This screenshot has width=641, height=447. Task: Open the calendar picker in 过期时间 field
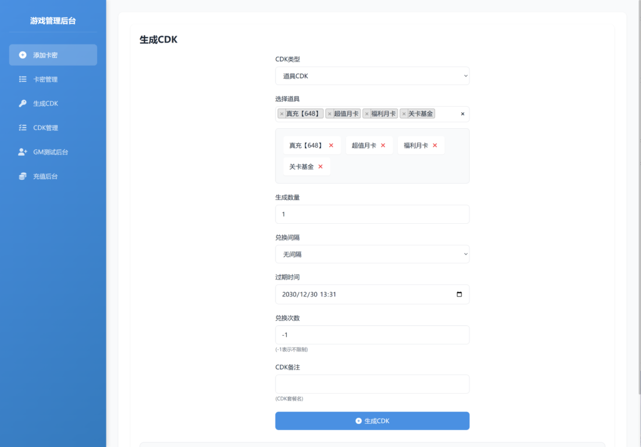tap(459, 294)
